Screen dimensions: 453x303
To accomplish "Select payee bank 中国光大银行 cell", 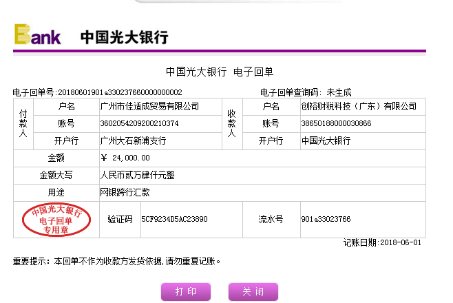I will pyautogui.click(x=363, y=141).
